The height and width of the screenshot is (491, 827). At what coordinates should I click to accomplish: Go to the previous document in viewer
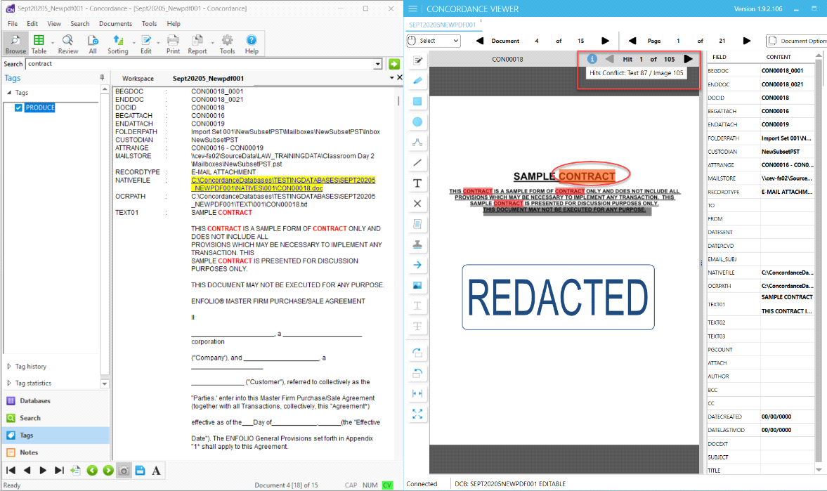point(479,41)
